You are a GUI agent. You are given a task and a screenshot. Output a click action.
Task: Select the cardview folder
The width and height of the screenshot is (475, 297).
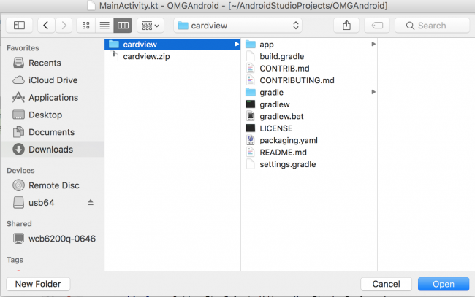[x=172, y=45]
